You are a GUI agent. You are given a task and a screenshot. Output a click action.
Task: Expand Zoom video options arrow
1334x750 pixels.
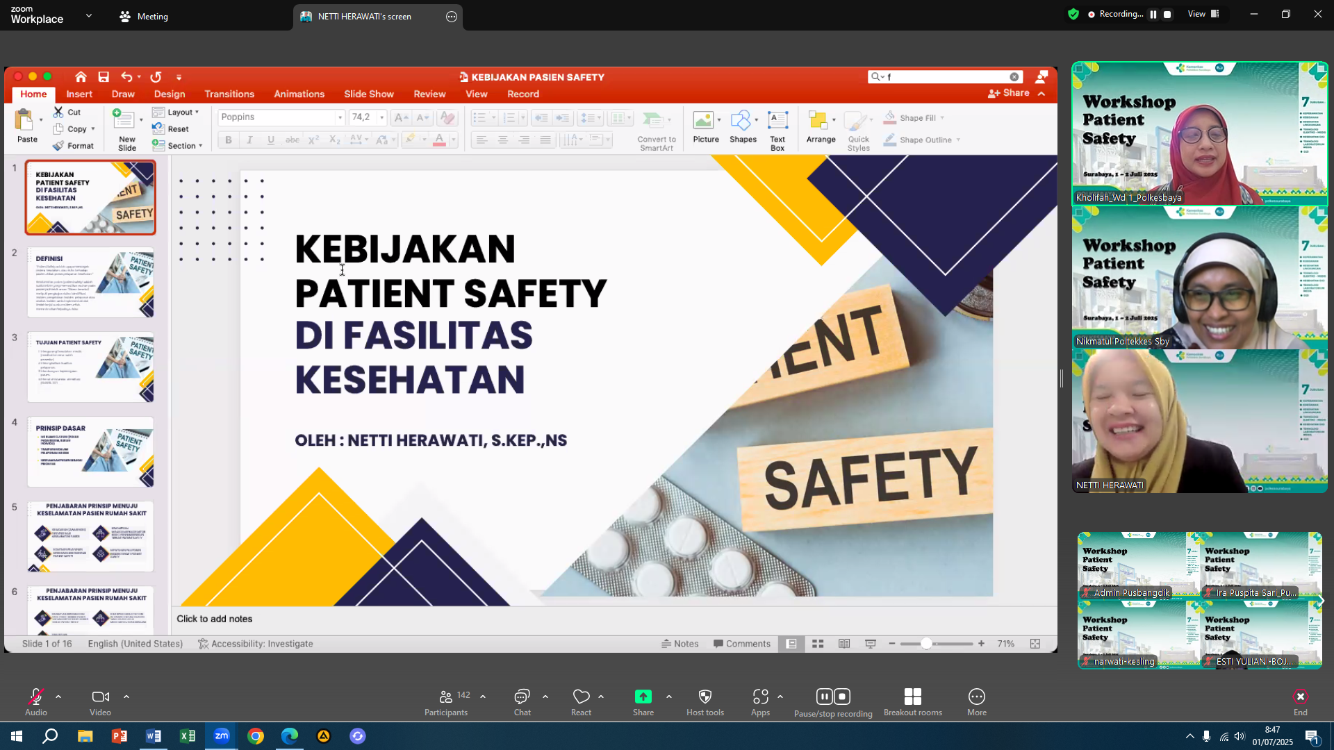(126, 697)
